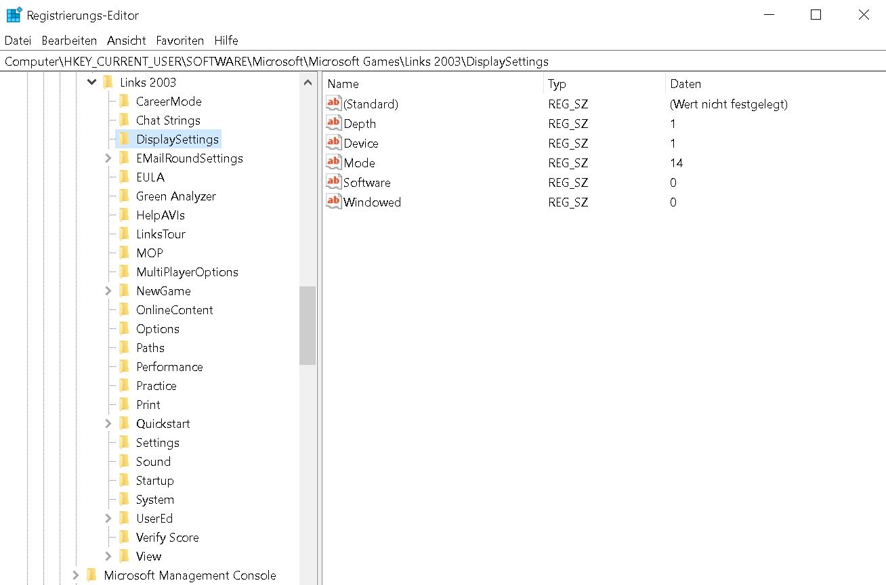The image size is (886, 585).
Task: Click the Depth value string icon
Action: (x=334, y=123)
